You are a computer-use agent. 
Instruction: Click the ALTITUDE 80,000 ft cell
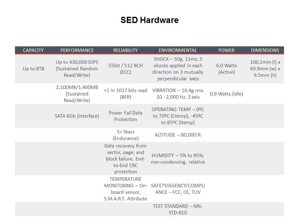[x=178, y=135]
